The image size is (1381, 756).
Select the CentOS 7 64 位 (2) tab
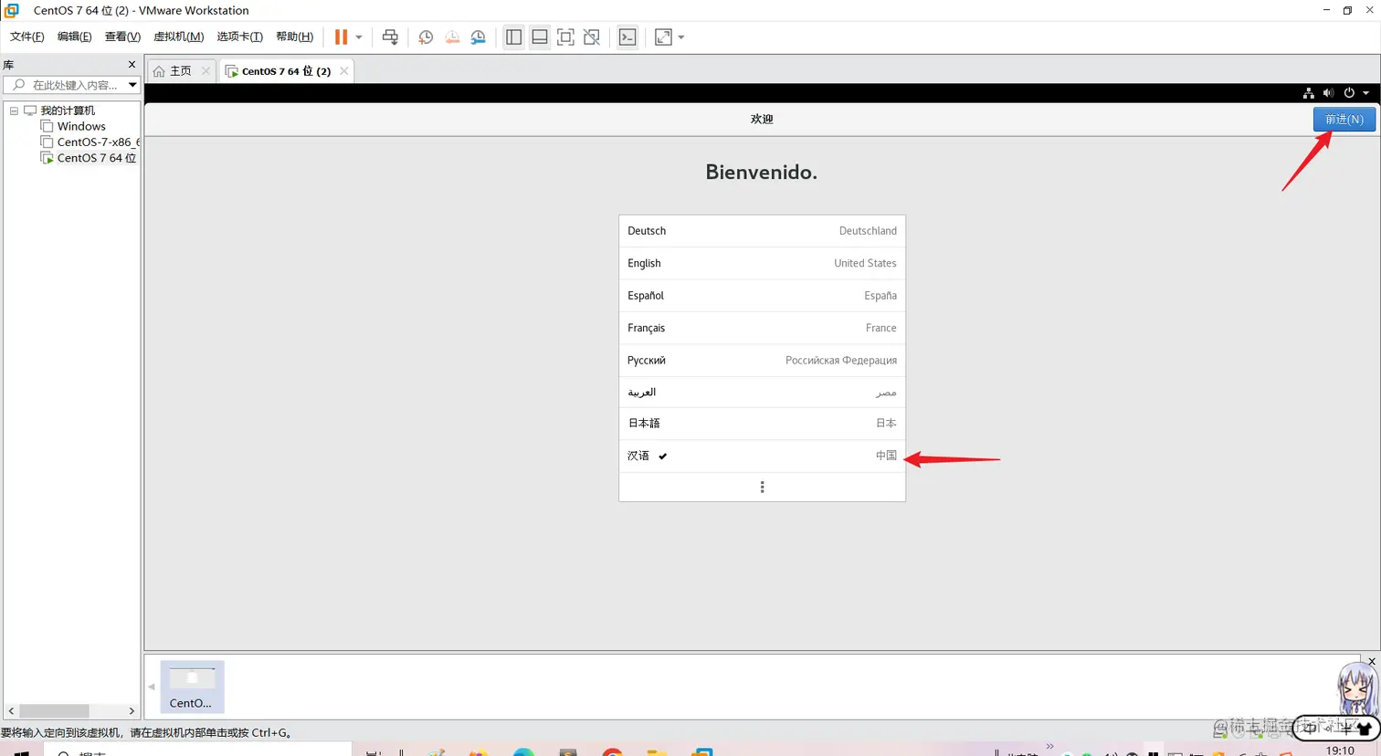click(284, 70)
